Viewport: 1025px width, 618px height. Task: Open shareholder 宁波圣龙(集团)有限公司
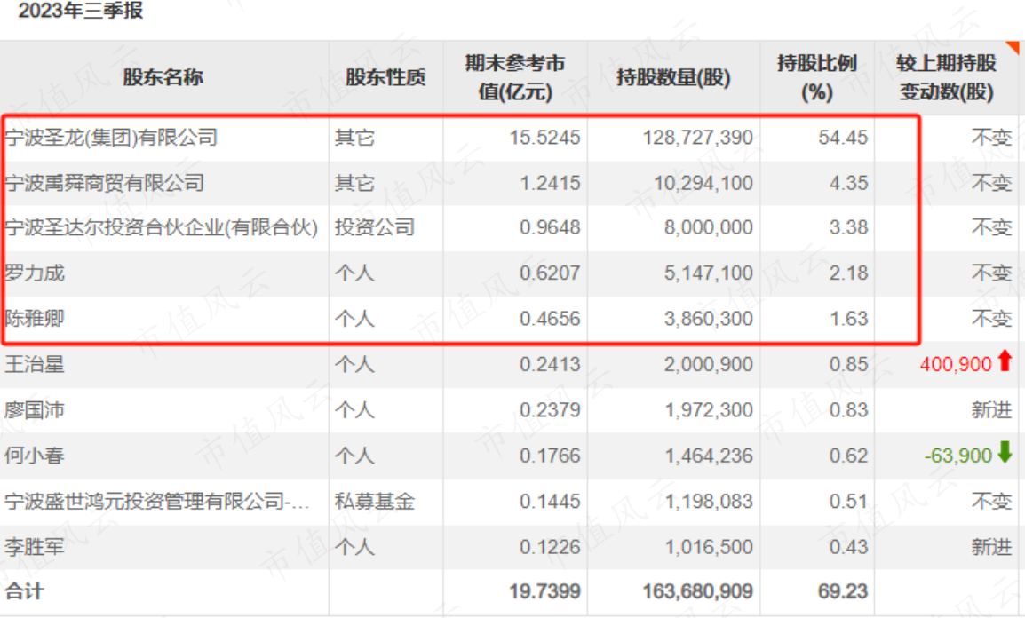click(x=111, y=138)
